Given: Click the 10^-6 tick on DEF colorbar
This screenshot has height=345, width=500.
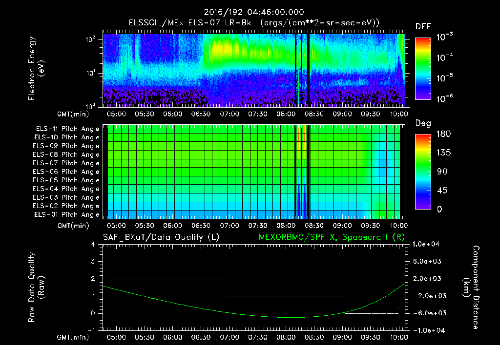Looking at the screenshot, I should (x=444, y=98).
